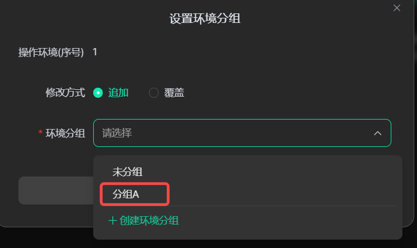
Task: Click the 操作环境(序号) label
Action: coord(51,53)
